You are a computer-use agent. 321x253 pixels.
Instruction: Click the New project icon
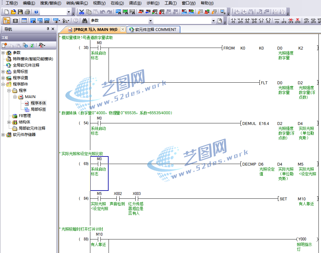7,12
